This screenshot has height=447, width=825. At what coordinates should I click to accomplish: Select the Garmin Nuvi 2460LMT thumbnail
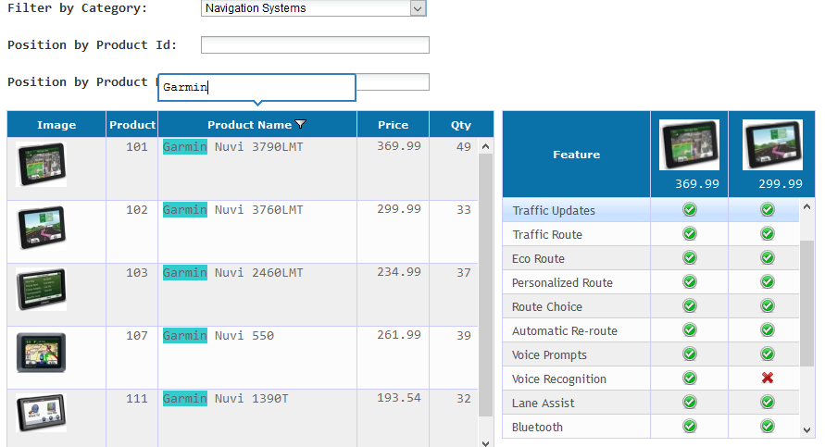tap(41, 290)
